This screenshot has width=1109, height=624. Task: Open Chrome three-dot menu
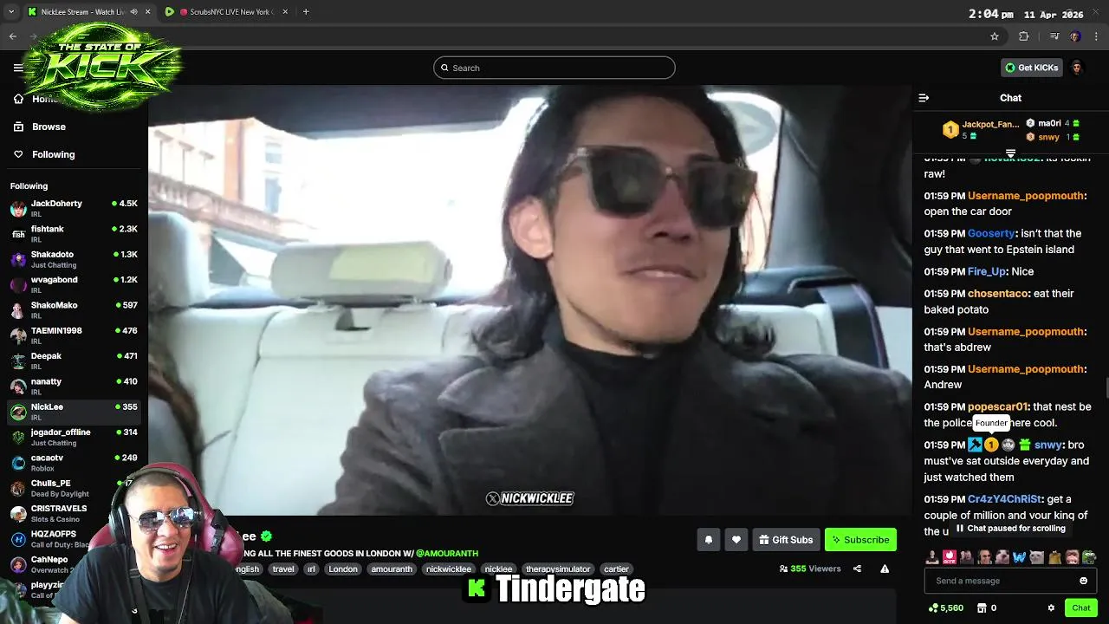click(x=1097, y=36)
